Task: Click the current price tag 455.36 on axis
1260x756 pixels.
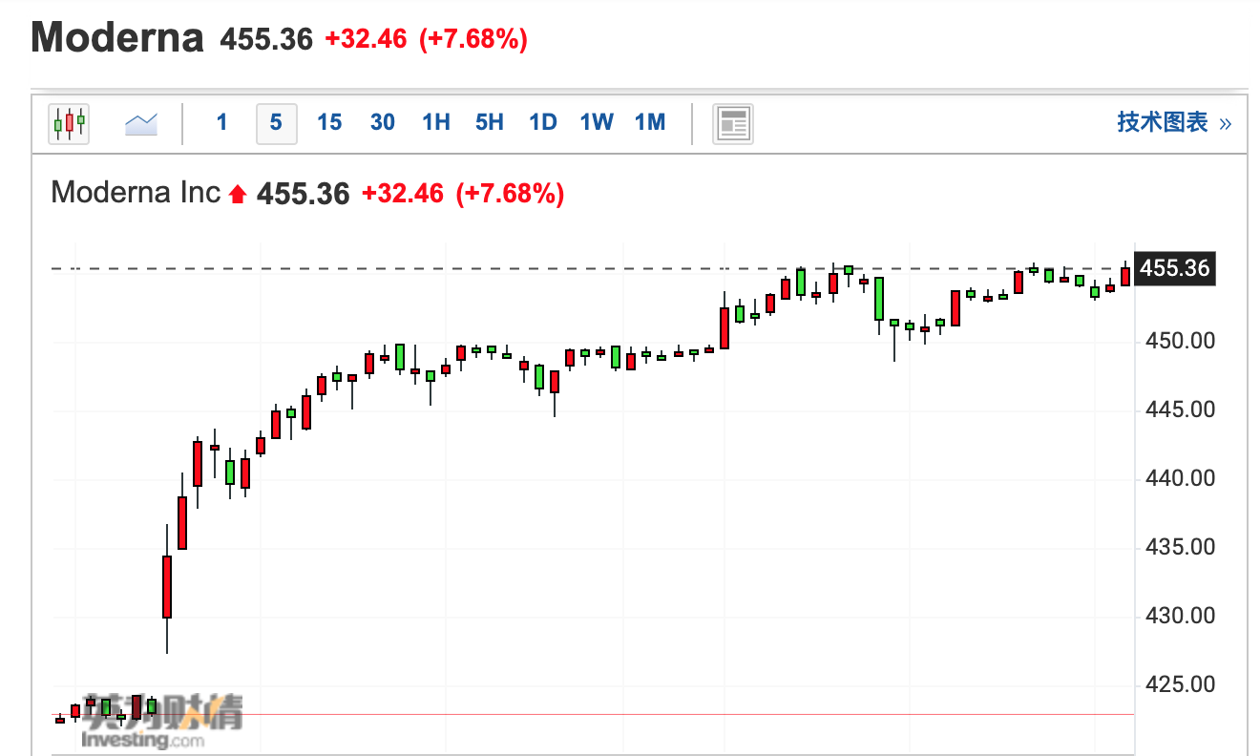Action: tap(1174, 268)
